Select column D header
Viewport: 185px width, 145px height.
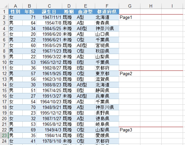coord(69,6)
